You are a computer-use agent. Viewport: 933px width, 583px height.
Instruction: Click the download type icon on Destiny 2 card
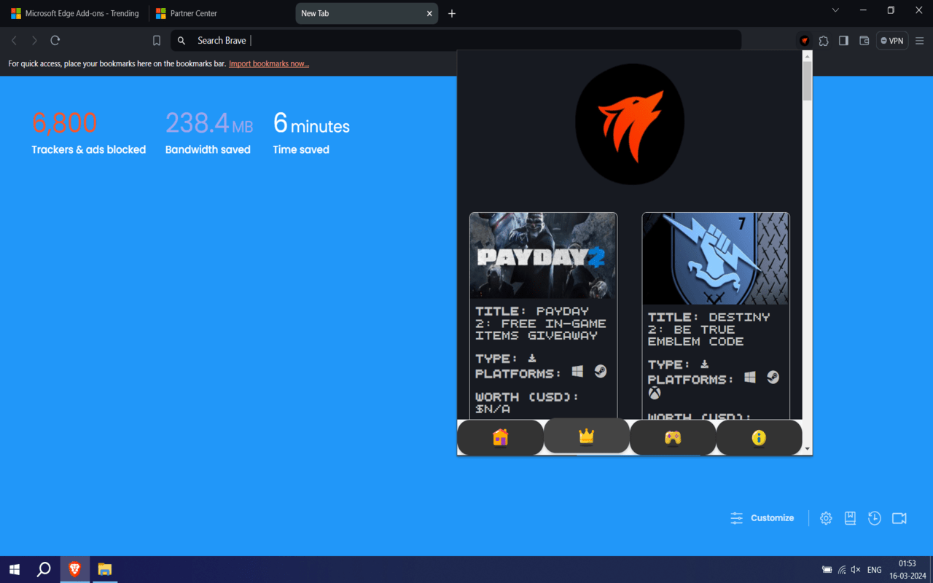tap(704, 364)
